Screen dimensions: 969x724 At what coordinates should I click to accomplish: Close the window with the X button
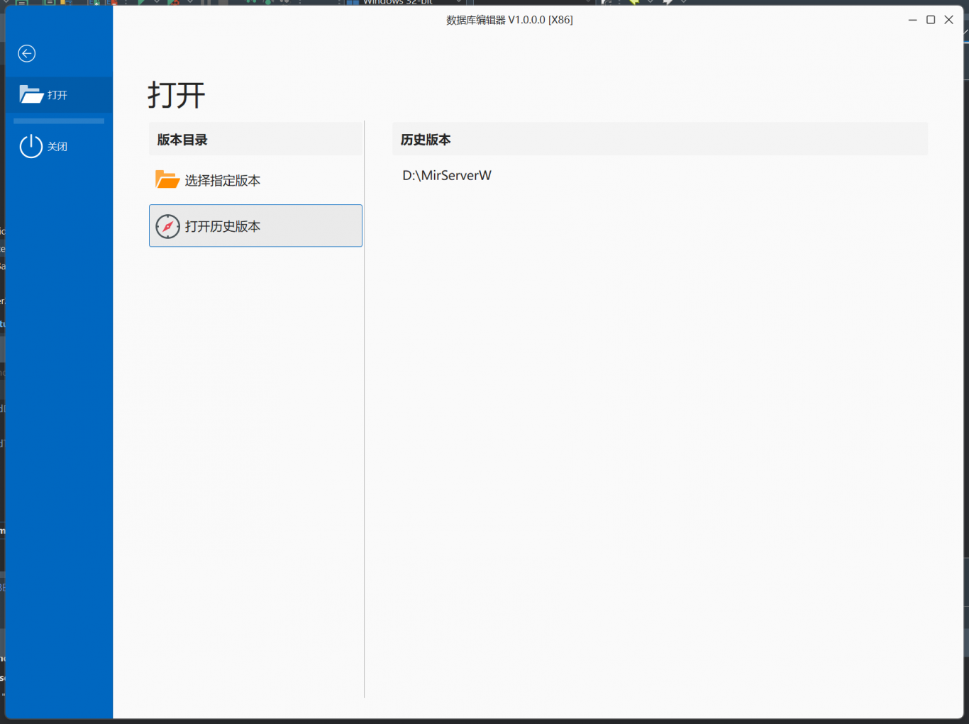[948, 20]
